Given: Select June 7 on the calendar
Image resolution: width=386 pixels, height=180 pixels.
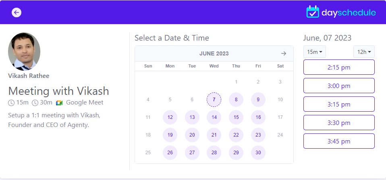Looking at the screenshot, I should 214,100.
